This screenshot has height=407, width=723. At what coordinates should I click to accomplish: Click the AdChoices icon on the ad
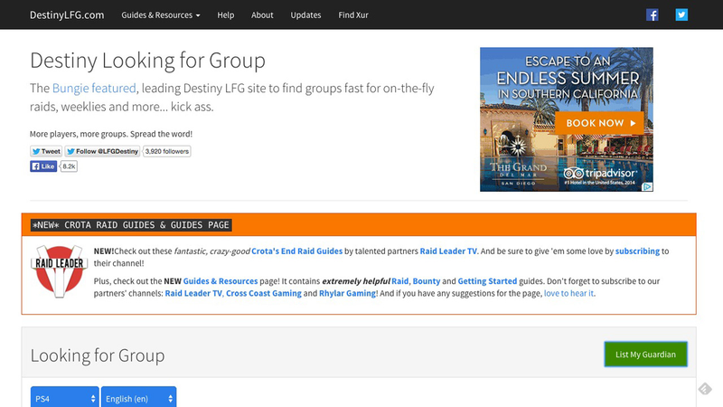pyautogui.click(x=647, y=187)
